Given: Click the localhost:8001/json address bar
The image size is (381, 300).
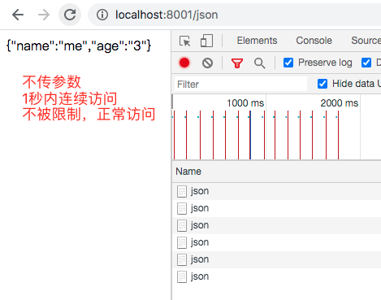Looking at the screenshot, I should (x=234, y=15).
